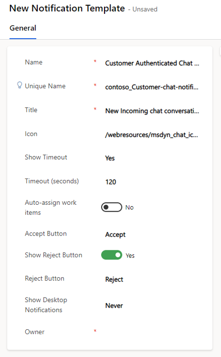Image resolution: width=221 pixels, height=357 pixels.
Task: Click the Reject Button label
Action: 45,279
